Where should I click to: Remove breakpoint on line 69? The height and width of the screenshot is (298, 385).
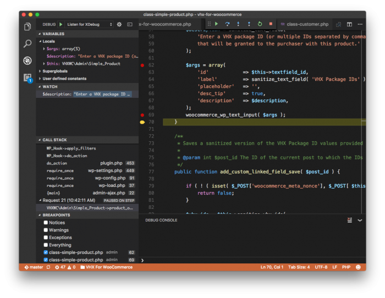click(x=142, y=115)
